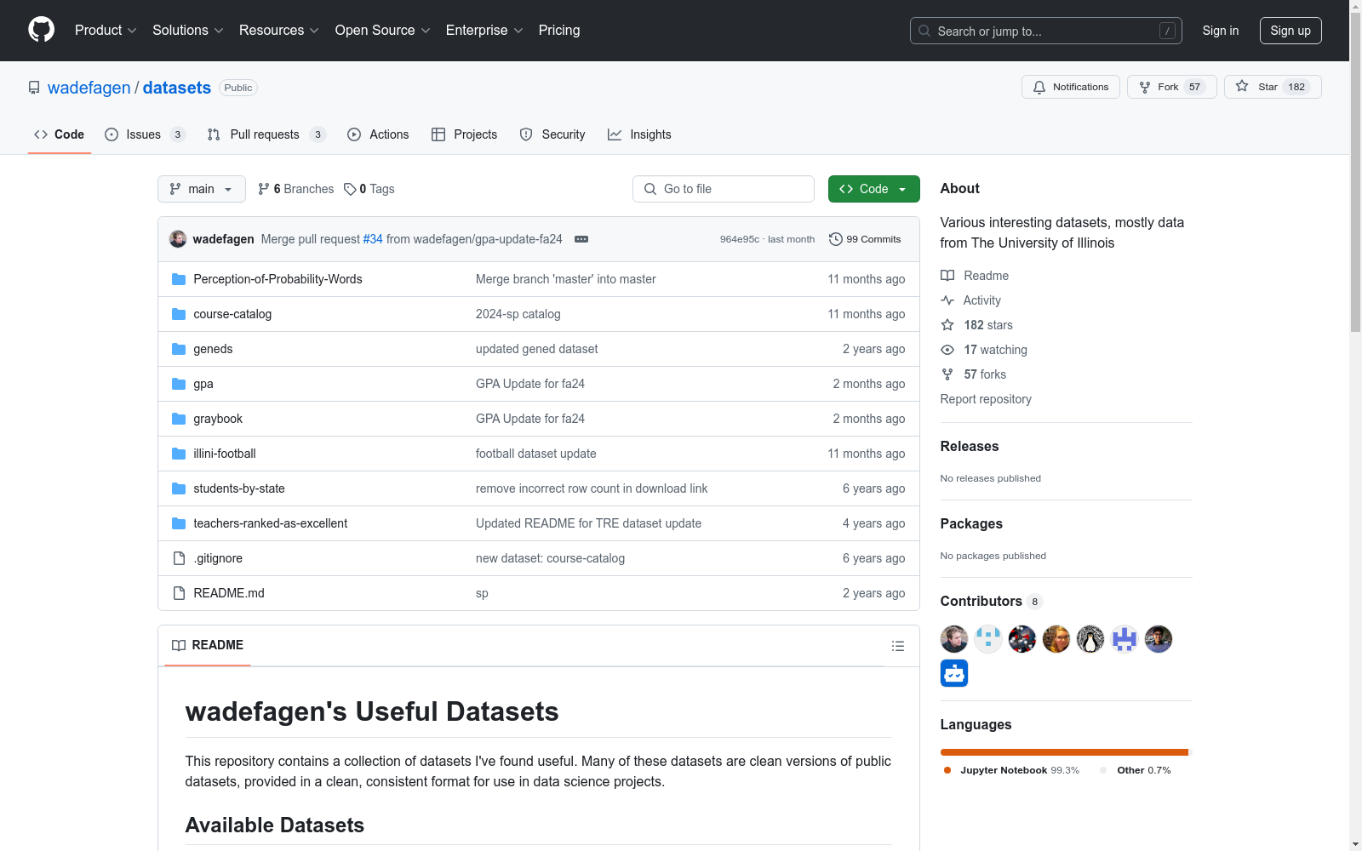The height and width of the screenshot is (851, 1362).
Task: Go to the Pricing page
Action: (x=559, y=30)
